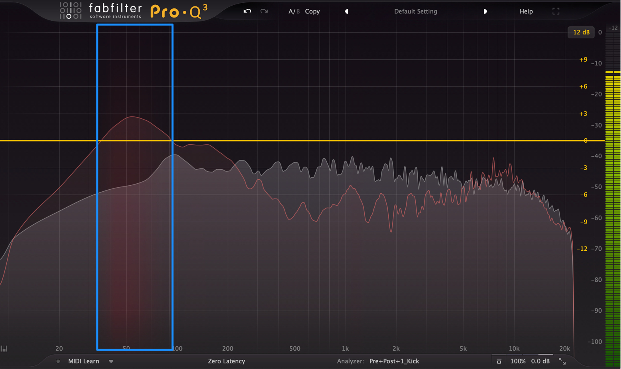Image resolution: width=621 pixels, height=369 pixels.
Task: Toggle the A/B comparison state
Action: coord(294,12)
